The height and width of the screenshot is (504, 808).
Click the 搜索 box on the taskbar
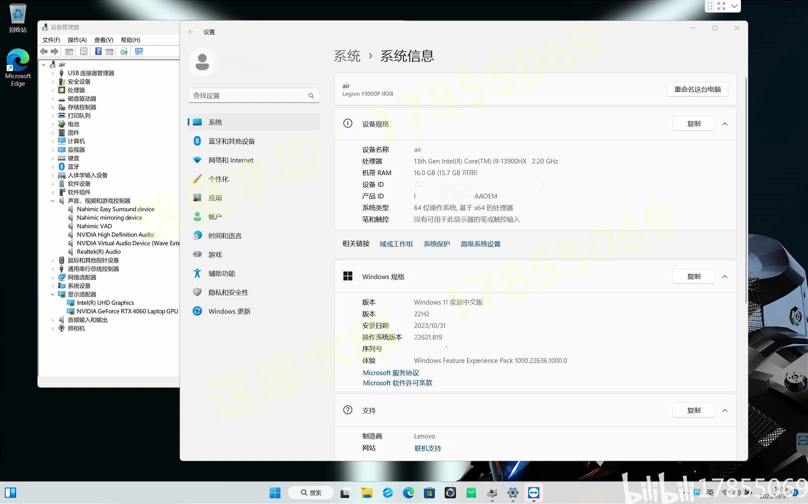click(311, 493)
